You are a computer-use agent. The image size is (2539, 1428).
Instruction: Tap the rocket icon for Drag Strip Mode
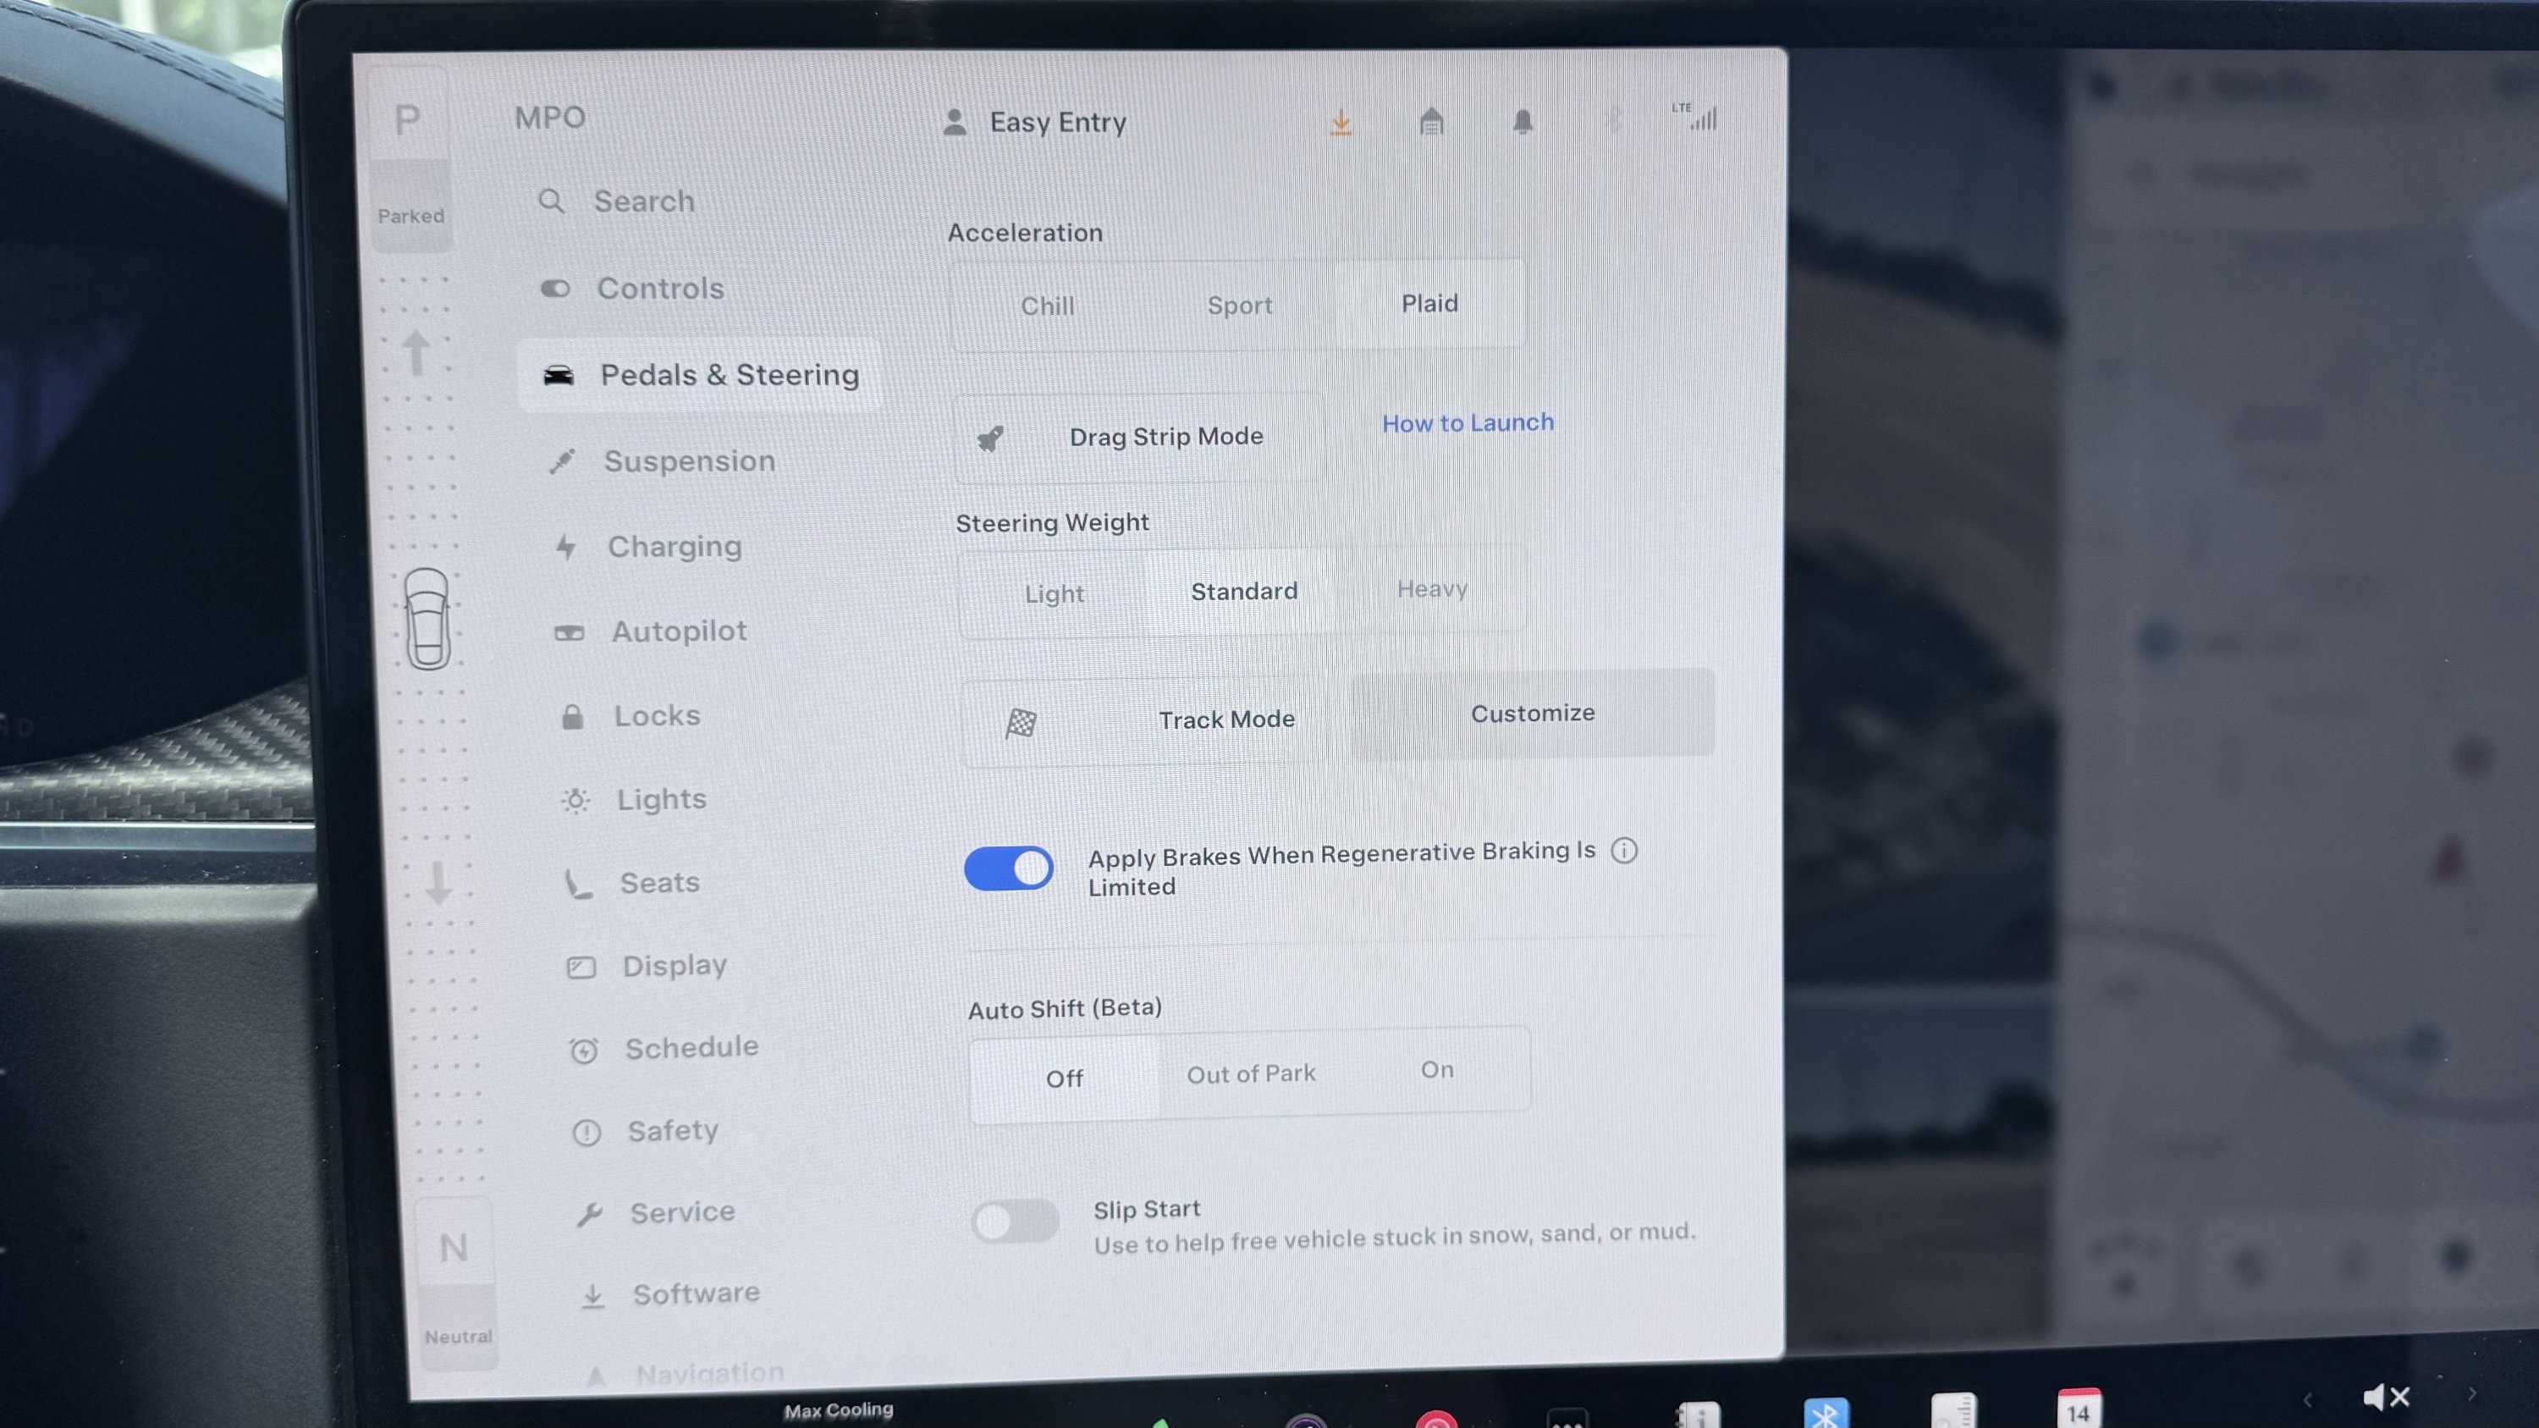[x=990, y=438]
